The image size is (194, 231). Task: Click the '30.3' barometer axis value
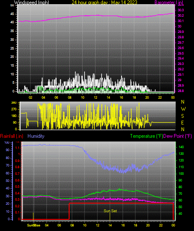(x=181, y=10)
